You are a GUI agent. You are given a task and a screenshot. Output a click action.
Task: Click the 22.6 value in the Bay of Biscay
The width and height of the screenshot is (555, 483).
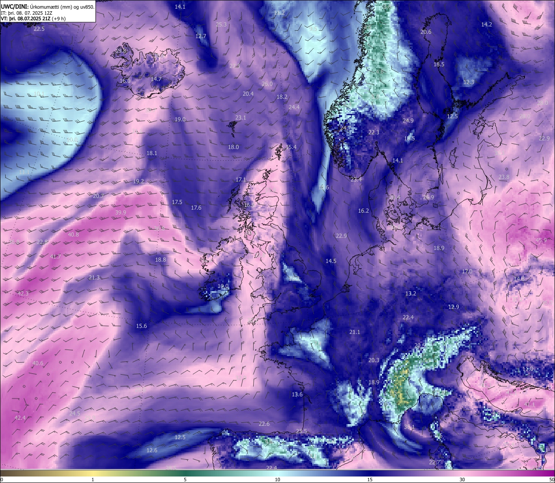[264, 424]
